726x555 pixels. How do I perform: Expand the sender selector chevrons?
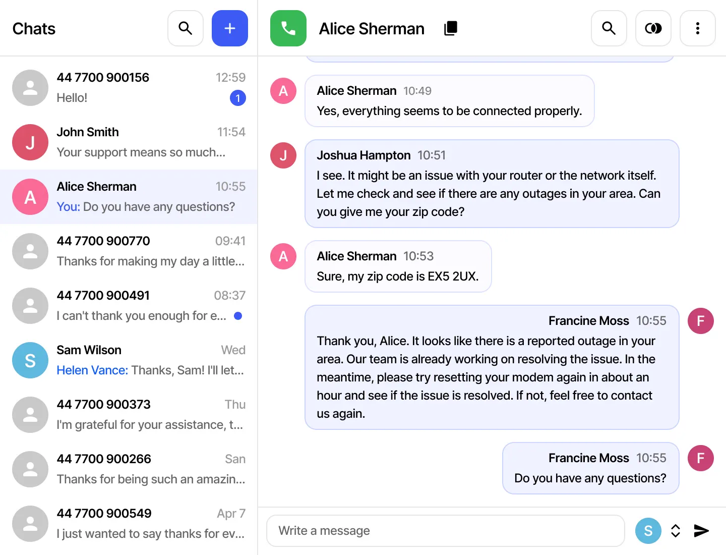[676, 531]
